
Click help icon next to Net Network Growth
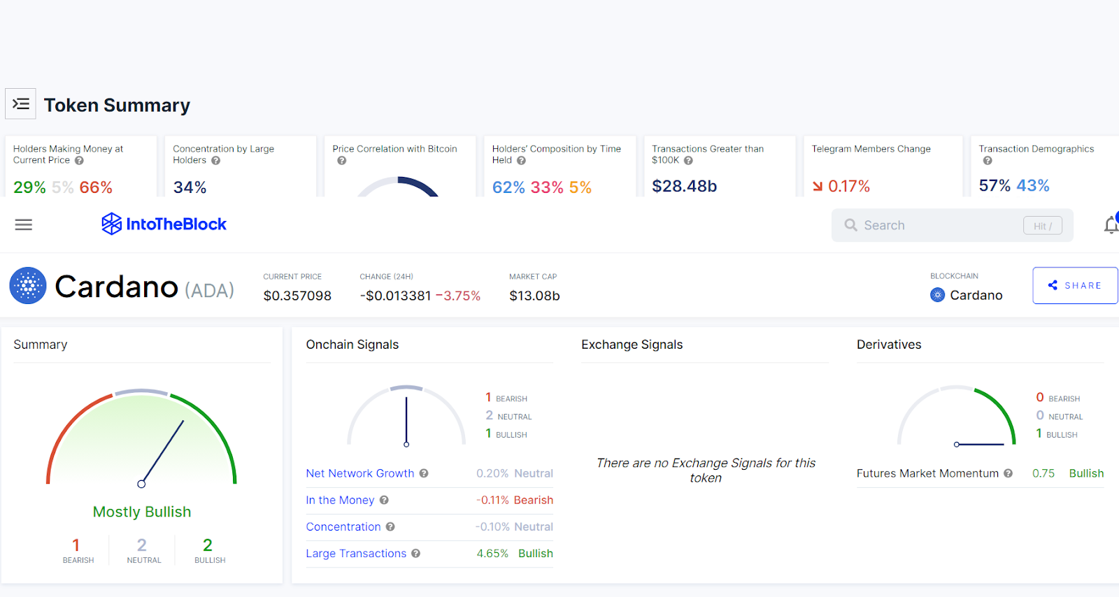(424, 473)
